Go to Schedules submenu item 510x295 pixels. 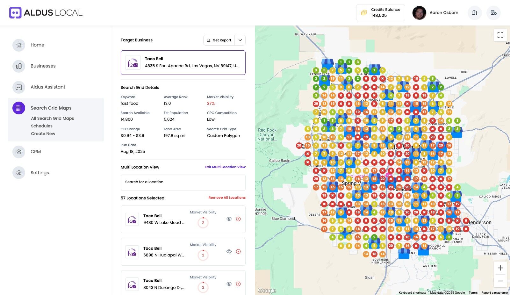42,126
